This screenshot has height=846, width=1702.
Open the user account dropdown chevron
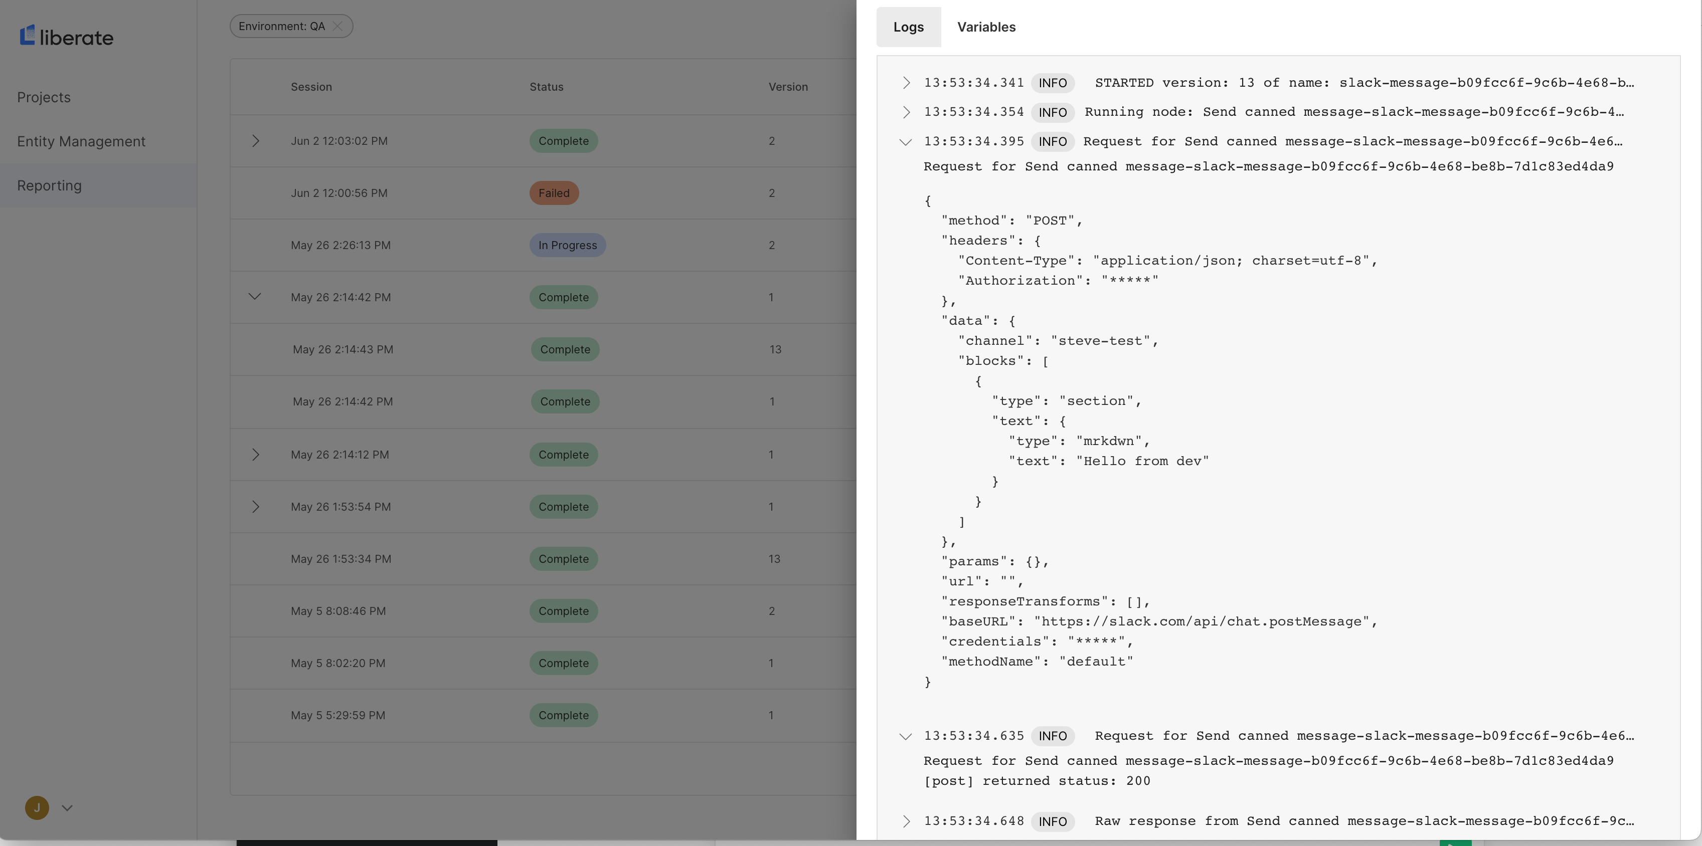coord(67,807)
